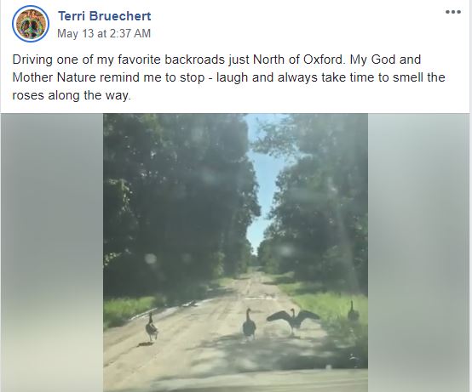Click the blurred left video margin
The width and height of the screenshot is (472, 392).
tap(52, 253)
